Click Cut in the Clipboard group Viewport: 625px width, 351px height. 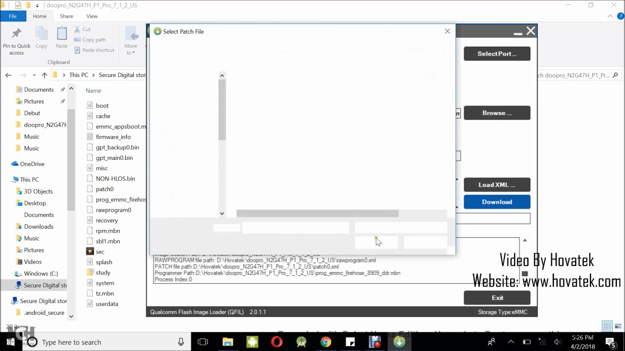tap(83, 29)
